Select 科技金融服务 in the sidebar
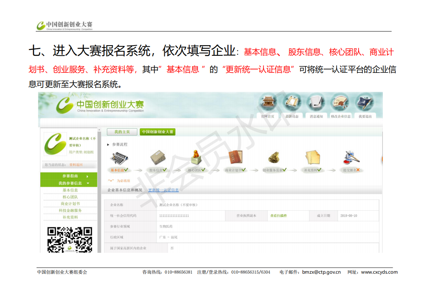Image resolution: width=427 pixels, height=301 pixels. point(70,211)
